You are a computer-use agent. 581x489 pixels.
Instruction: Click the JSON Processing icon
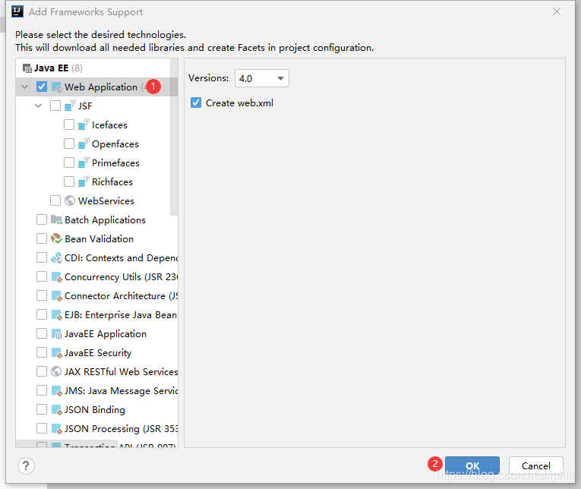point(56,428)
